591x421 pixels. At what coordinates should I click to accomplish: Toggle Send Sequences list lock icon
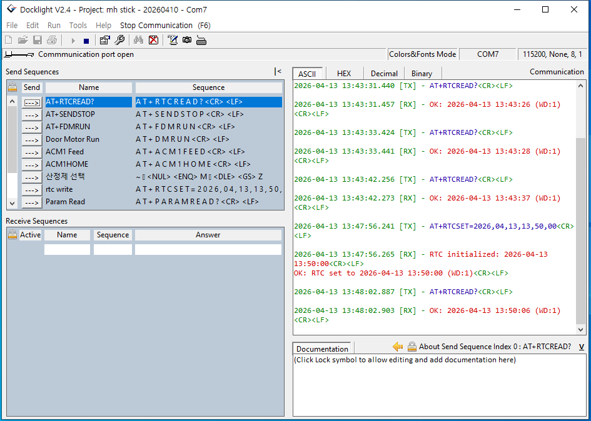point(13,87)
